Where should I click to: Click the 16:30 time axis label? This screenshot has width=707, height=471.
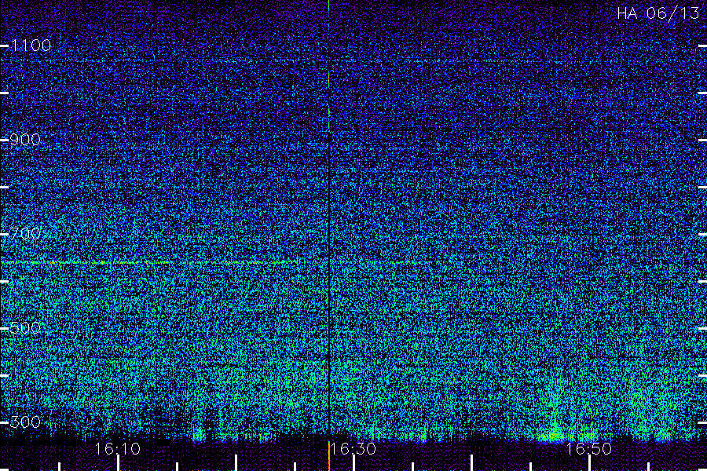(x=353, y=449)
